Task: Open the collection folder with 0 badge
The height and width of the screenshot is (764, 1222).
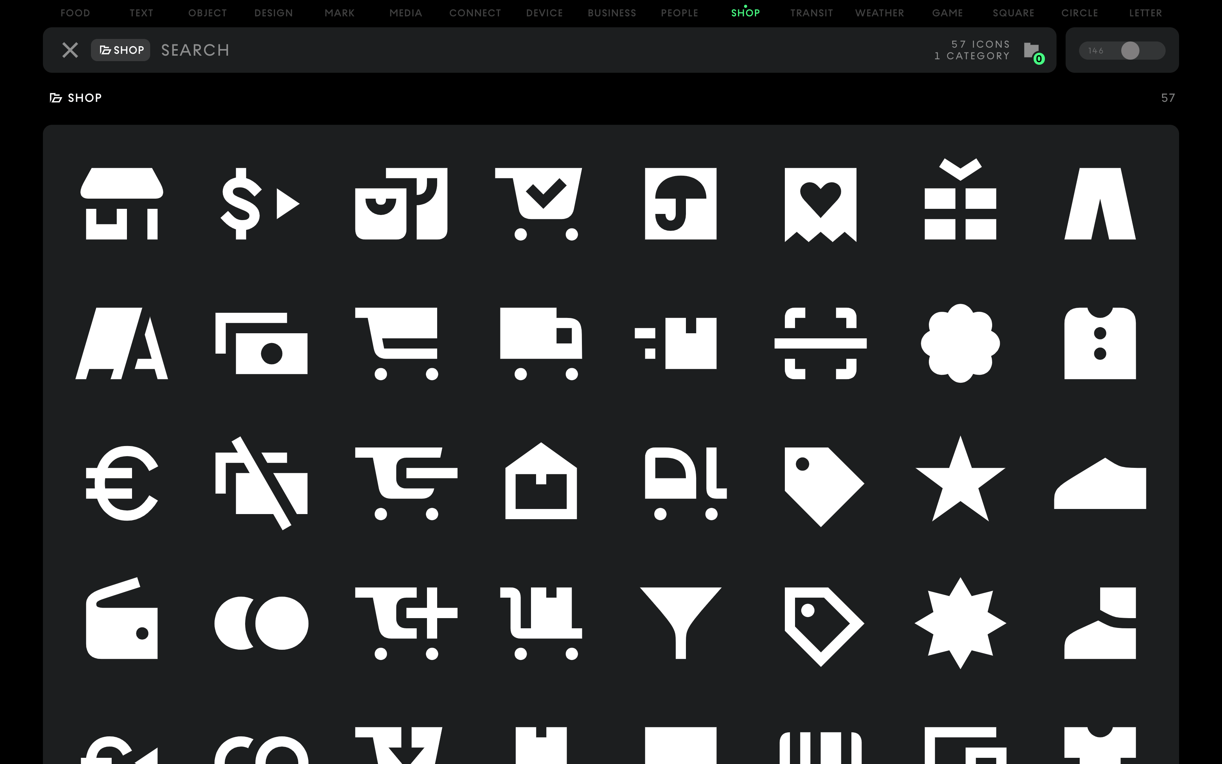Action: click(x=1033, y=51)
